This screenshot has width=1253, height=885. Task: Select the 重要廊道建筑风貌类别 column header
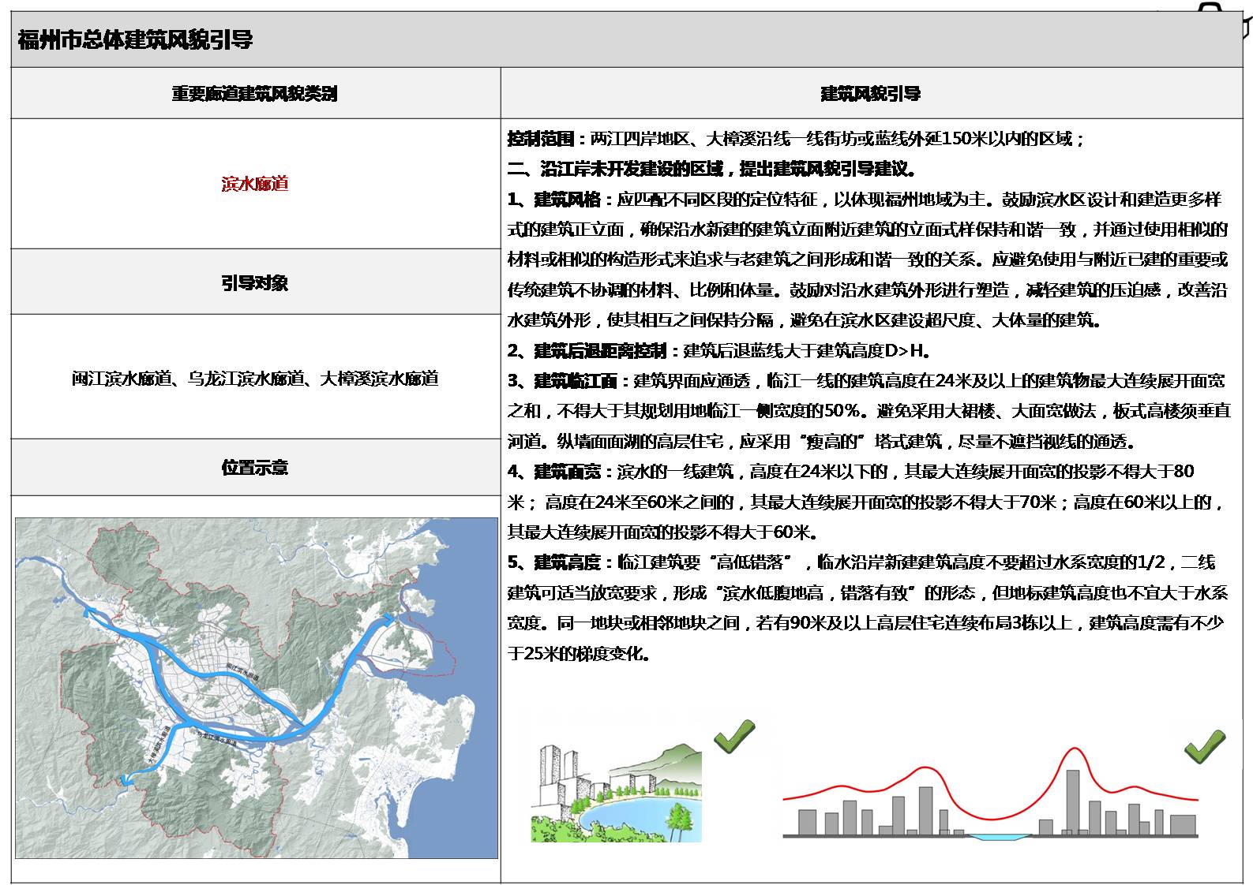[255, 94]
